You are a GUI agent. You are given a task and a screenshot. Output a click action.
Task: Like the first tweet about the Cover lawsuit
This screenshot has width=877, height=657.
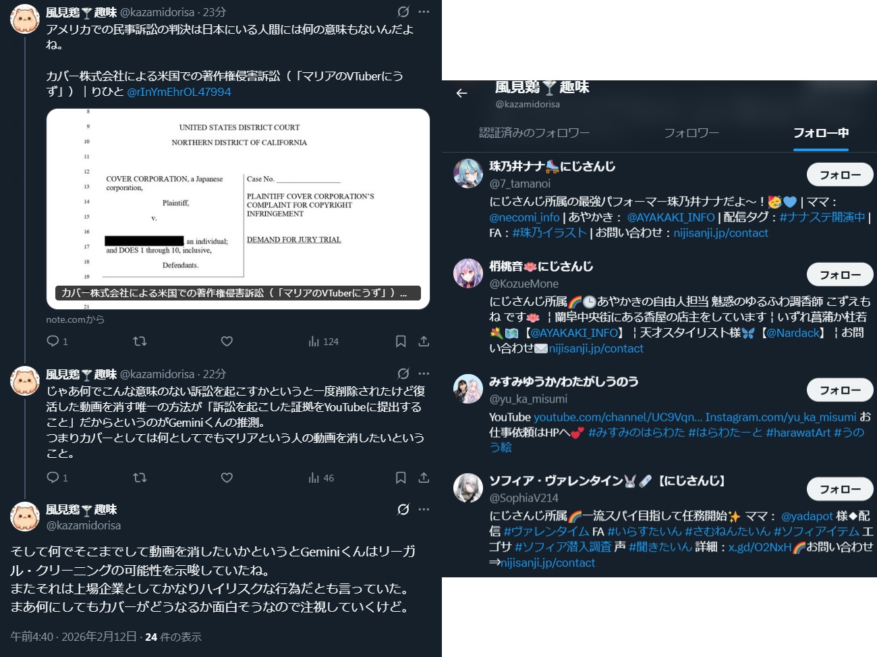point(227,342)
